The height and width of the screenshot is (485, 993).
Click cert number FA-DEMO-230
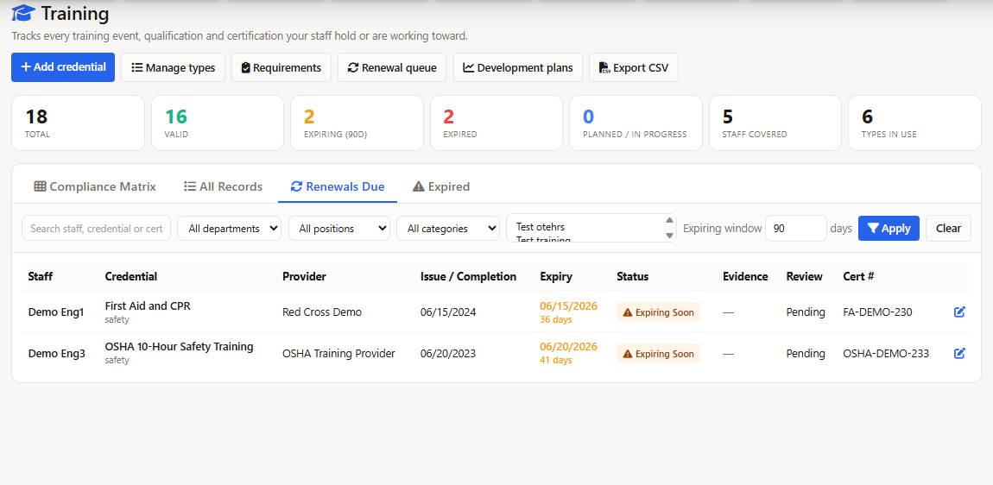[x=878, y=312]
